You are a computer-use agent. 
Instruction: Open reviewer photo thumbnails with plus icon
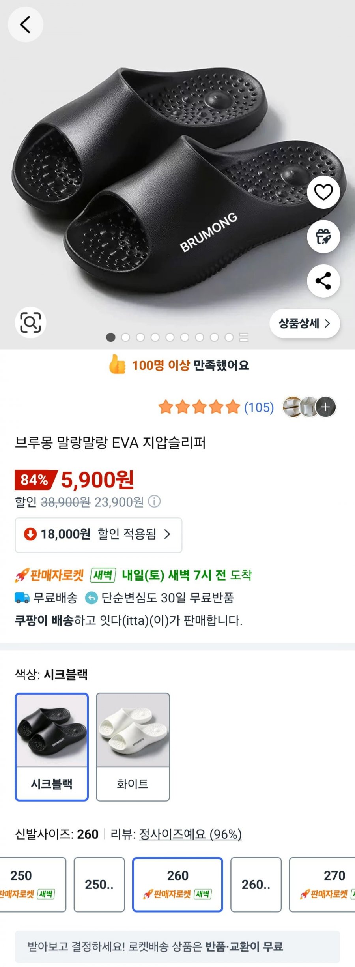326,407
